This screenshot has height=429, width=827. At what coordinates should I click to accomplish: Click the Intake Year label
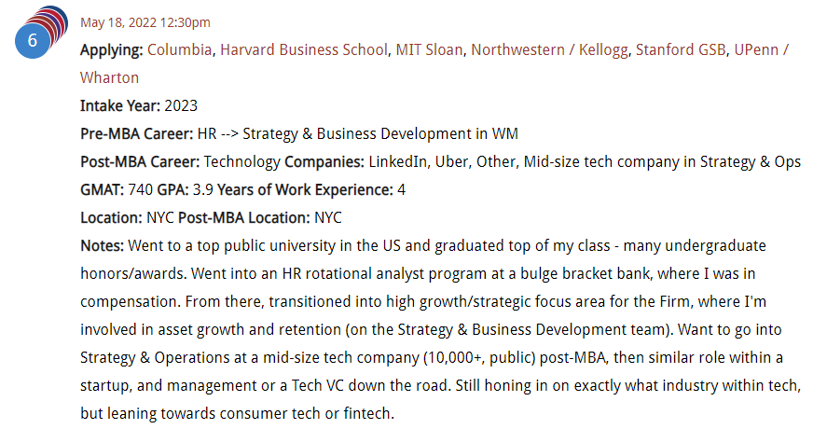point(120,105)
